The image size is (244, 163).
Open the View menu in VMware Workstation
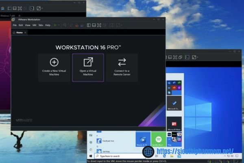point(28,25)
